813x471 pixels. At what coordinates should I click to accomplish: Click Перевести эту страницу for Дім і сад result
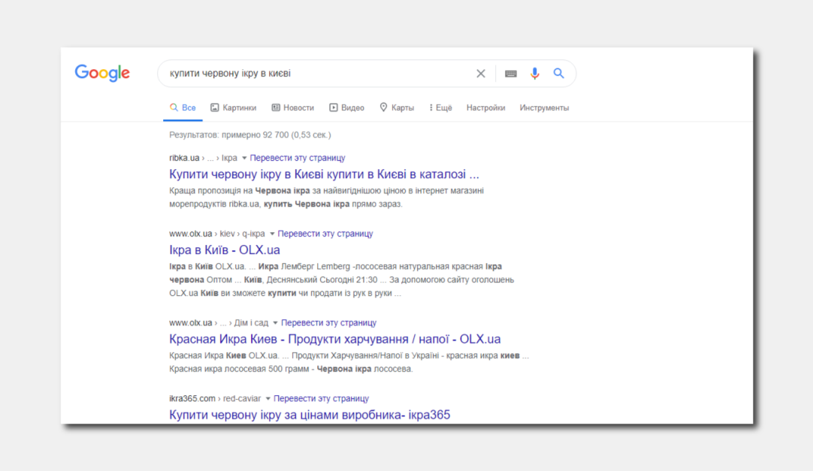point(328,323)
